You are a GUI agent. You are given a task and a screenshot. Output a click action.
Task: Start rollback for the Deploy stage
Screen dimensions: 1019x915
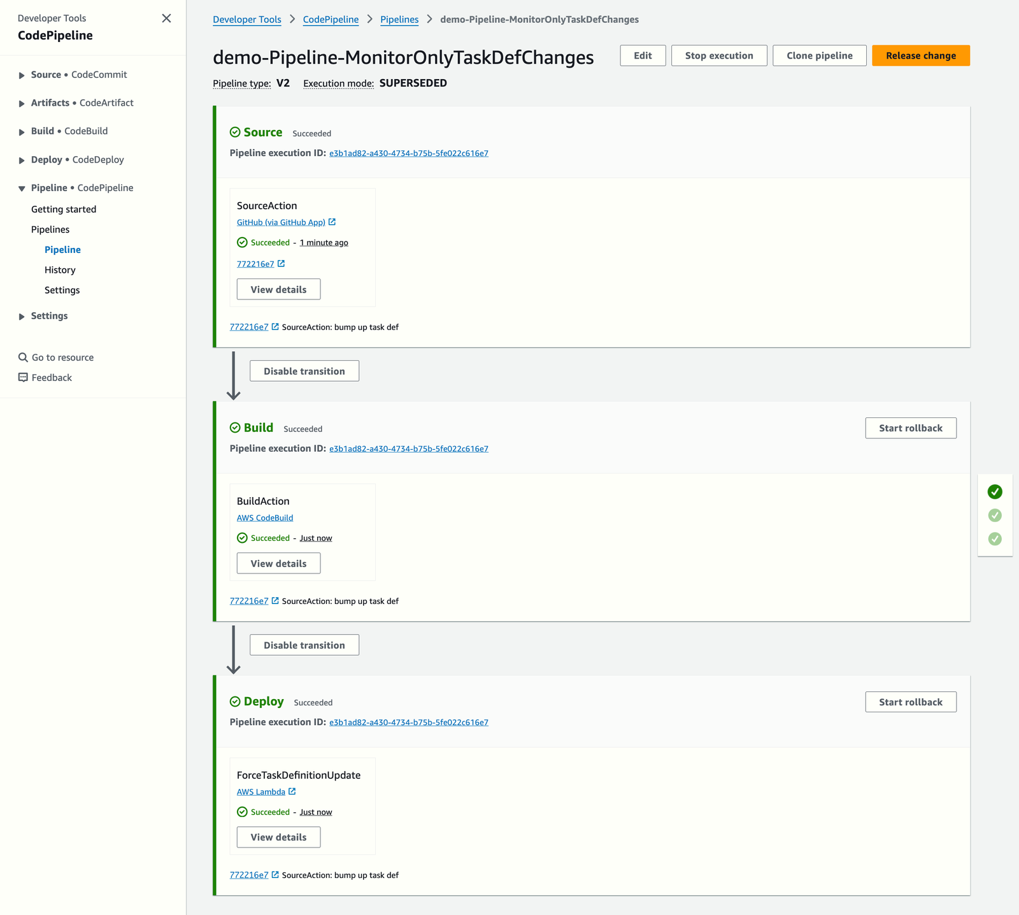coord(910,702)
